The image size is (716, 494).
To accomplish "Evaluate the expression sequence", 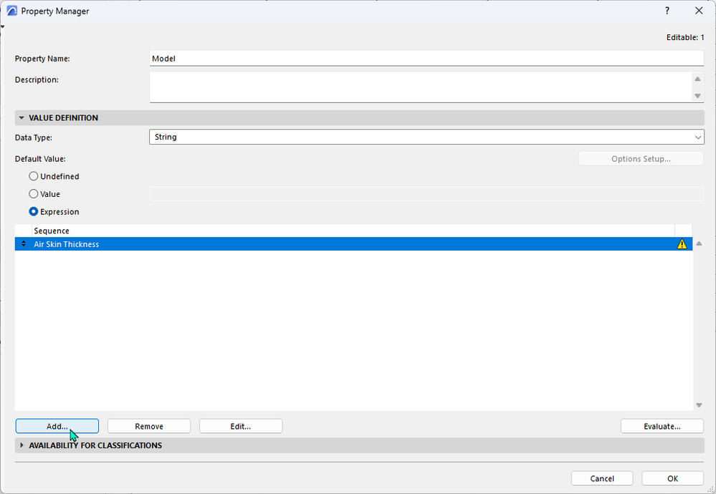I will click(662, 425).
